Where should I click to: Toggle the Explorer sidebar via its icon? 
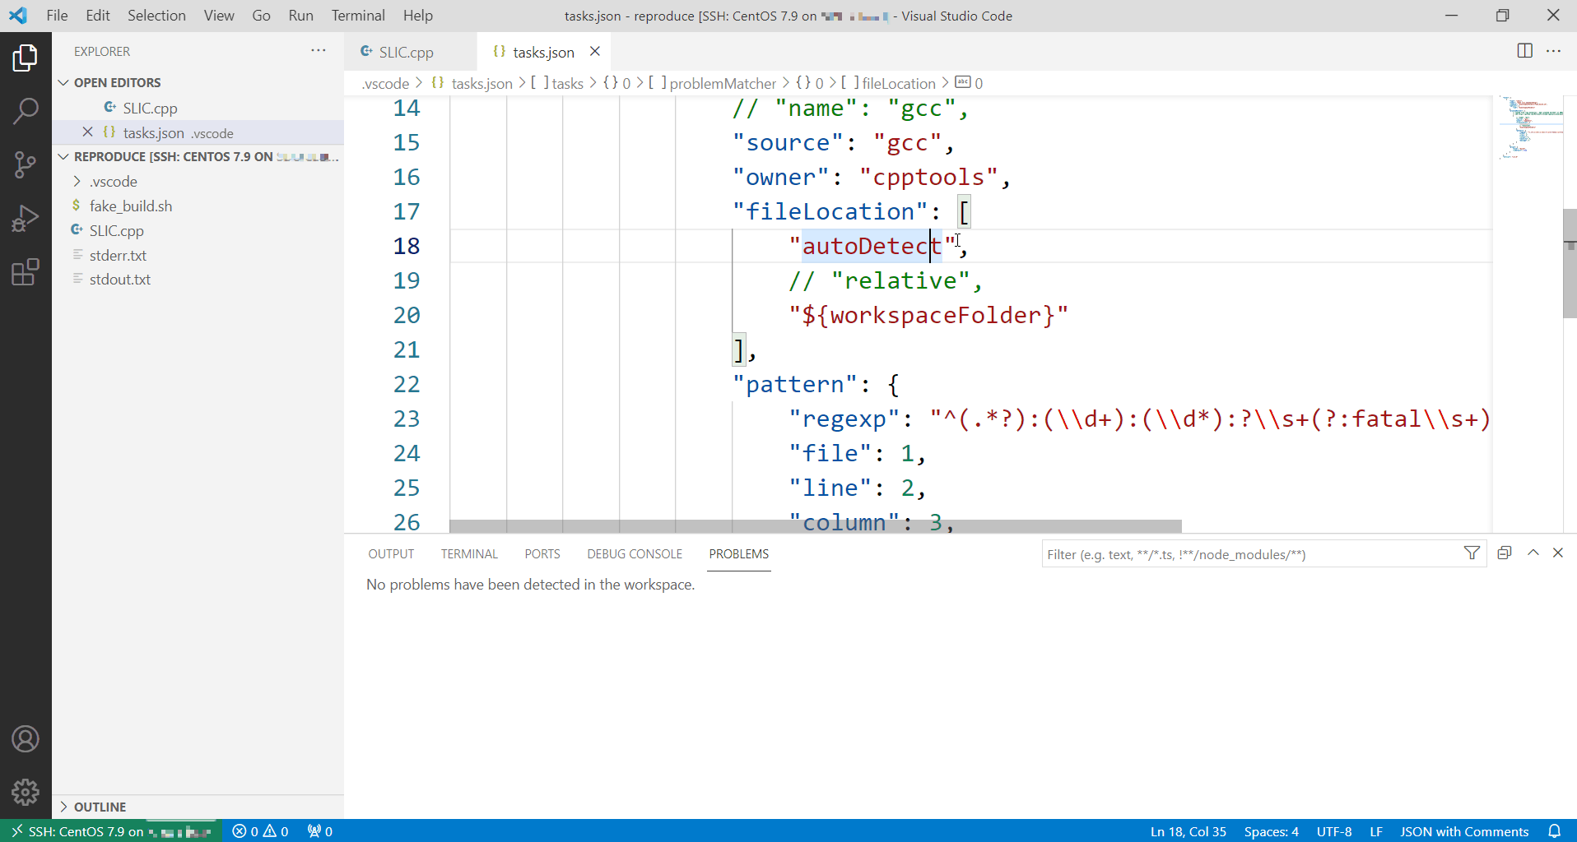(x=26, y=58)
